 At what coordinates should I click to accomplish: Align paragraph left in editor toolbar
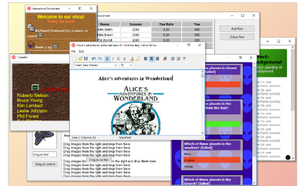(146, 59)
